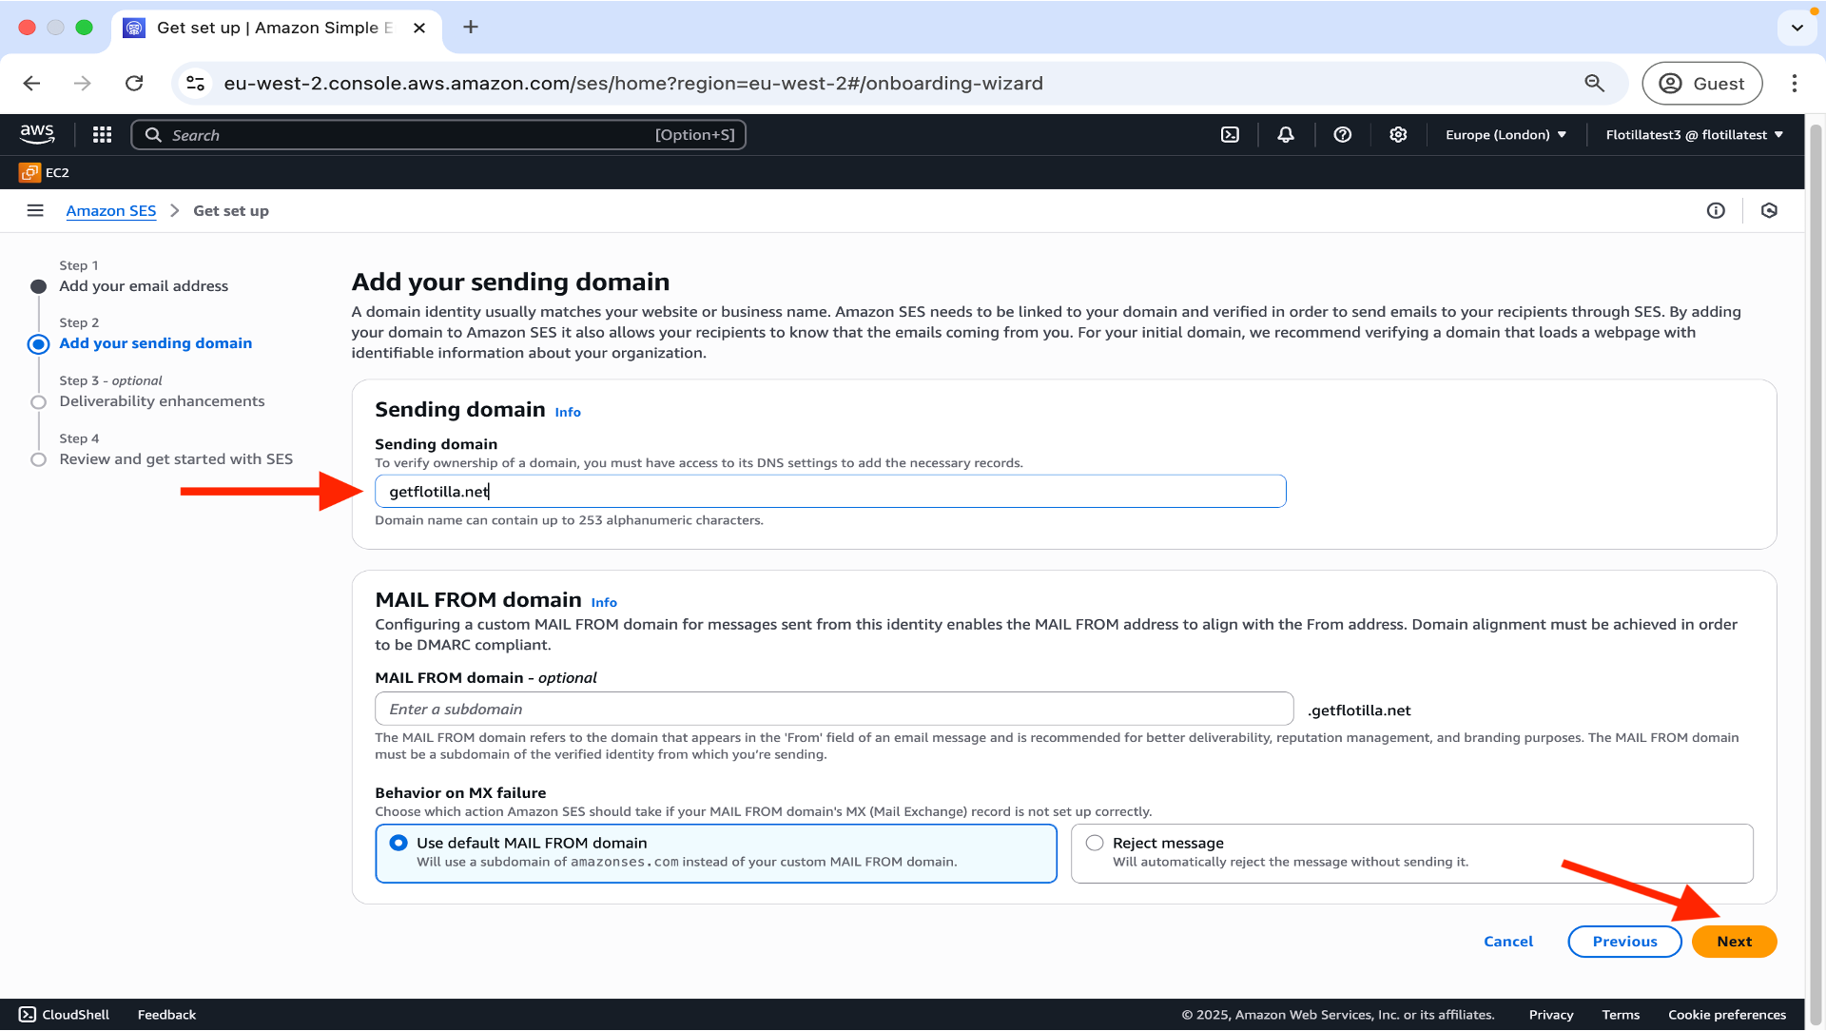
Task: Open the AWS services grid menu
Action: point(102,135)
